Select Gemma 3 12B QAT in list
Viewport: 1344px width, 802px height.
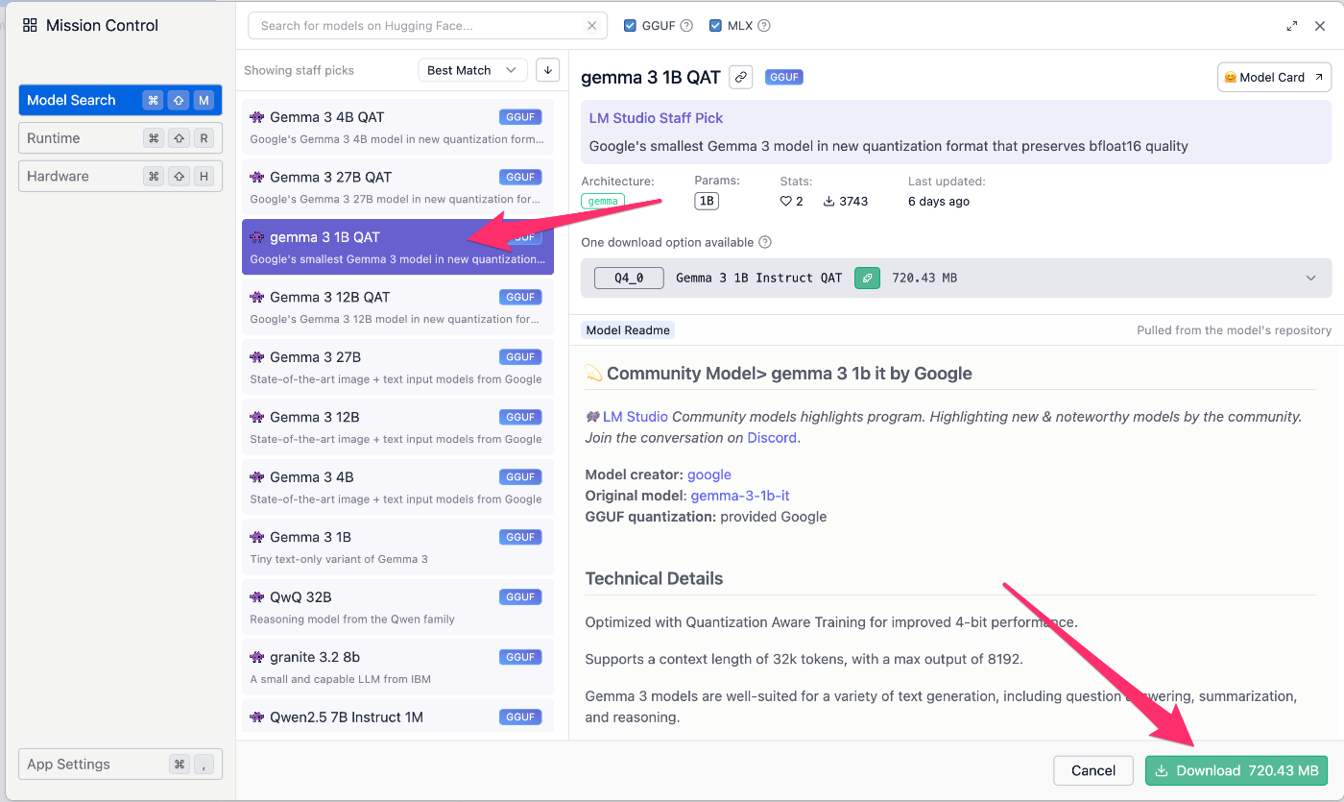click(x=397, y=307)
